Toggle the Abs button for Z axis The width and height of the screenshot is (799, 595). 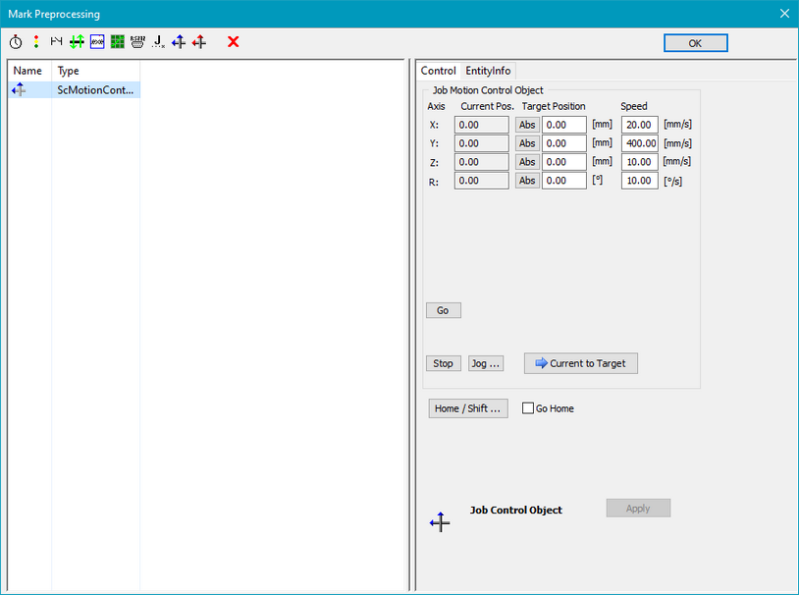(x=527, y=162)
